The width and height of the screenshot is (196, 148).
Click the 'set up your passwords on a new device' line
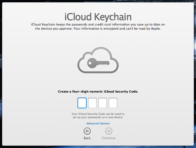[98, 117]
